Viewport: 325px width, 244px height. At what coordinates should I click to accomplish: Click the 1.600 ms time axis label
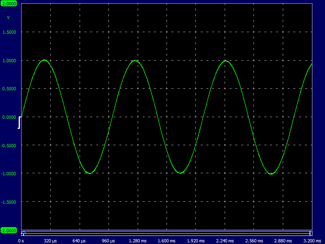pyautogui.click(x=167, y=241)
